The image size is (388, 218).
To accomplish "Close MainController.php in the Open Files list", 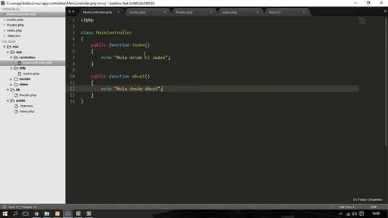I will pyautogui.click(x=4, y=15).
